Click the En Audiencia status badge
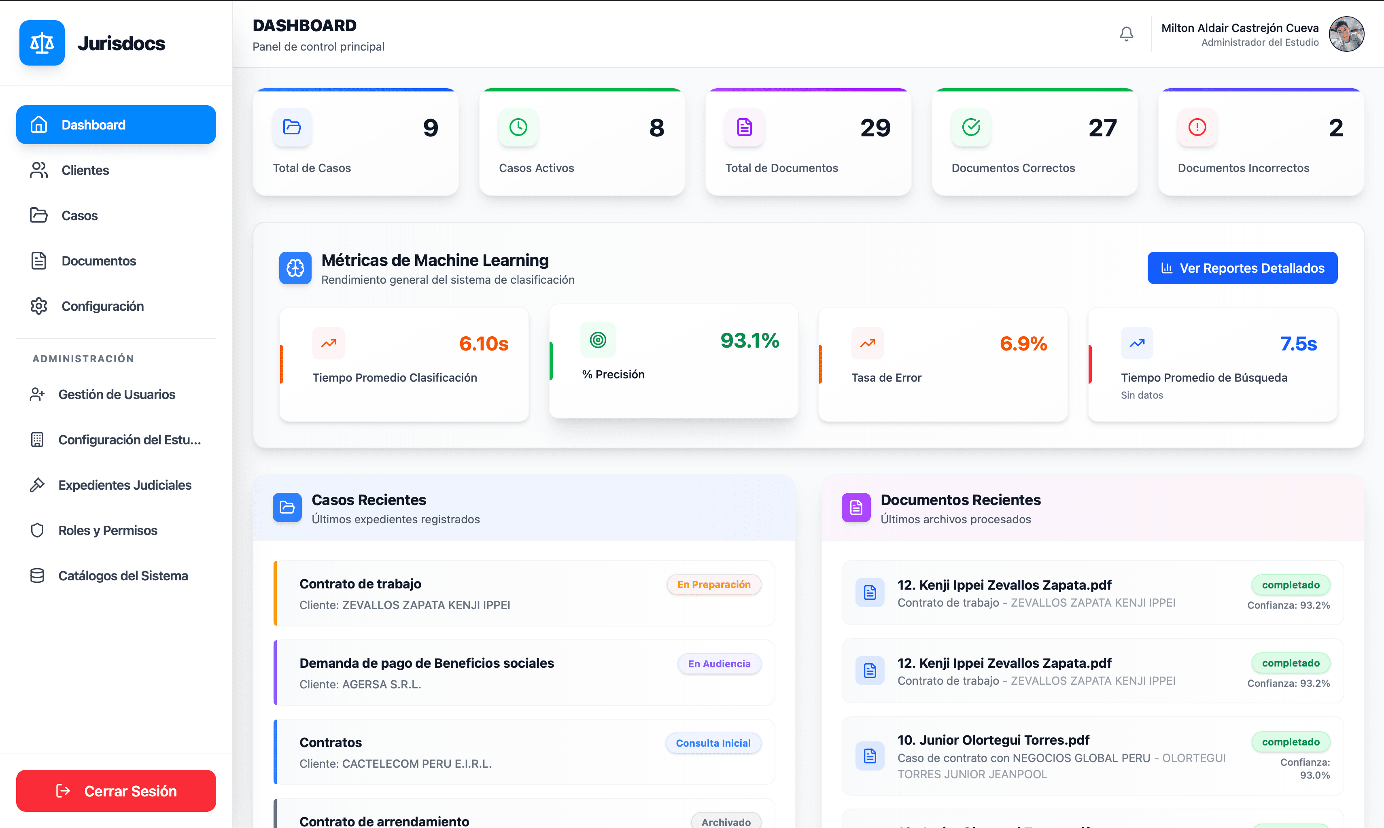This screenshot has height=828, width=1384. (x=719, y=663)
